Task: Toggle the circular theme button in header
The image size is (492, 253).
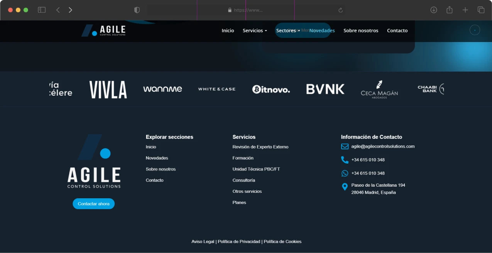Action: pos(475,30)
